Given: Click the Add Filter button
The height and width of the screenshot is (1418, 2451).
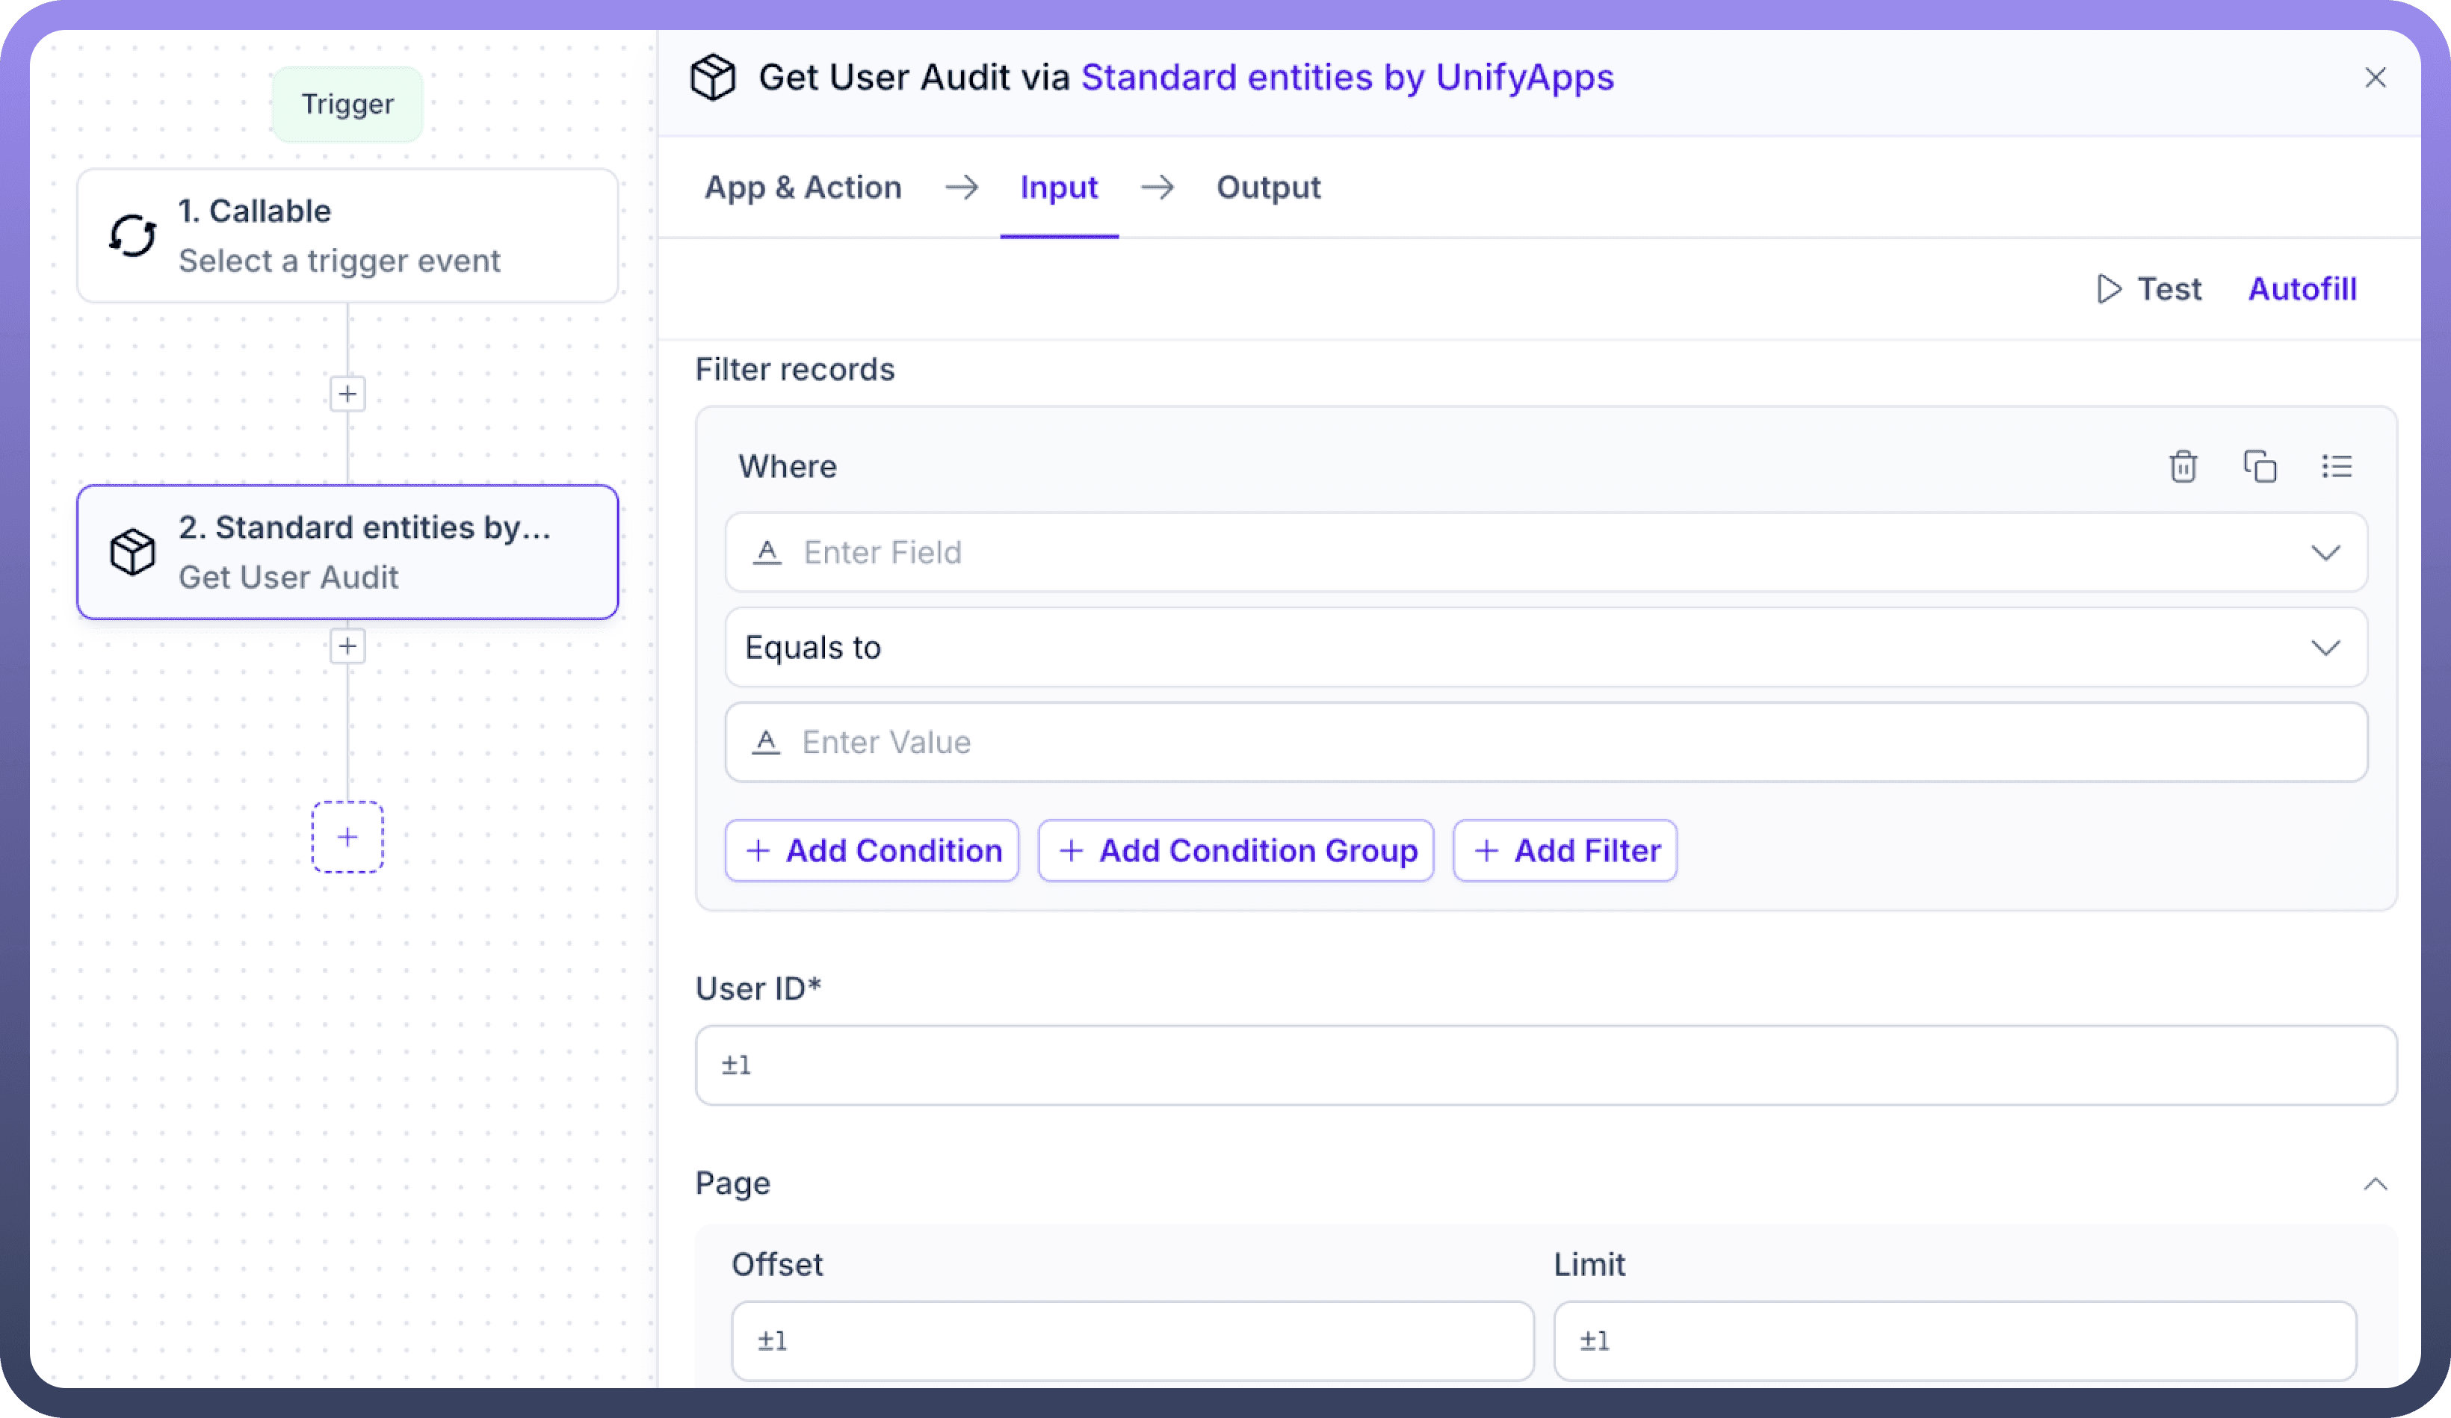Looking at the screenshot, I should [x=1565, y=851].
